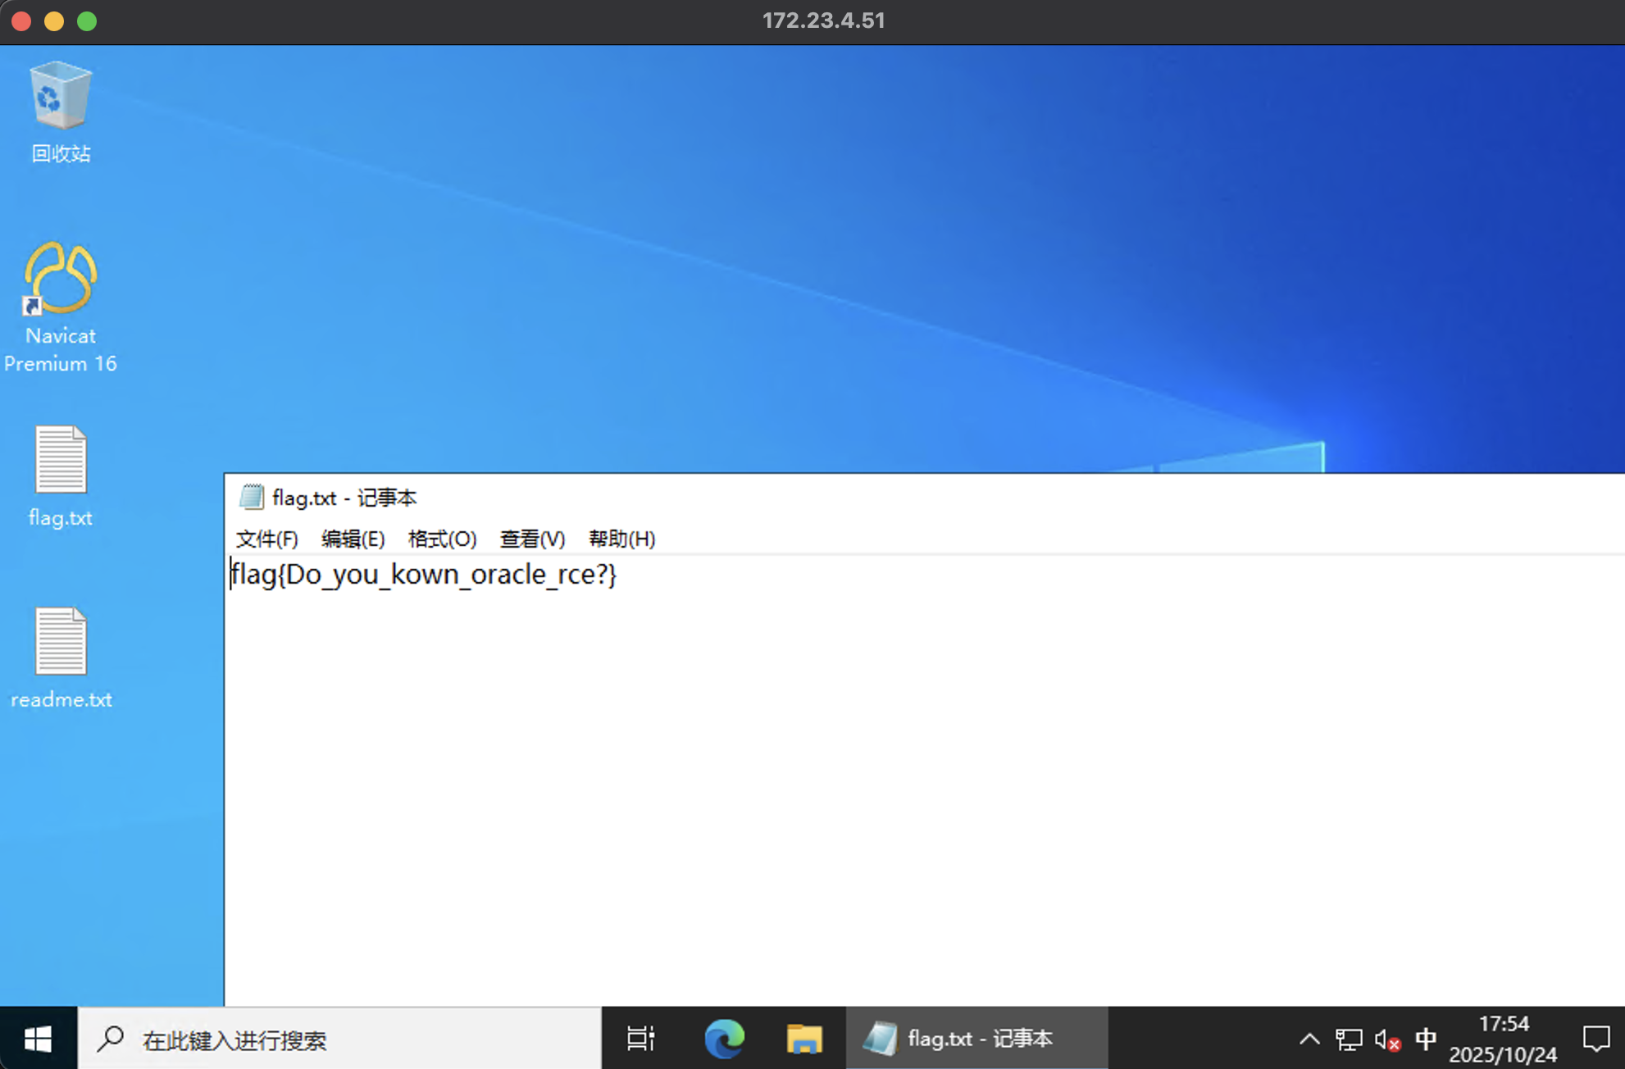This screenshot has width=1625, height=1069.
Task: Open the Recycle Bin desktop icon
Action: click(x=60, y=98)
